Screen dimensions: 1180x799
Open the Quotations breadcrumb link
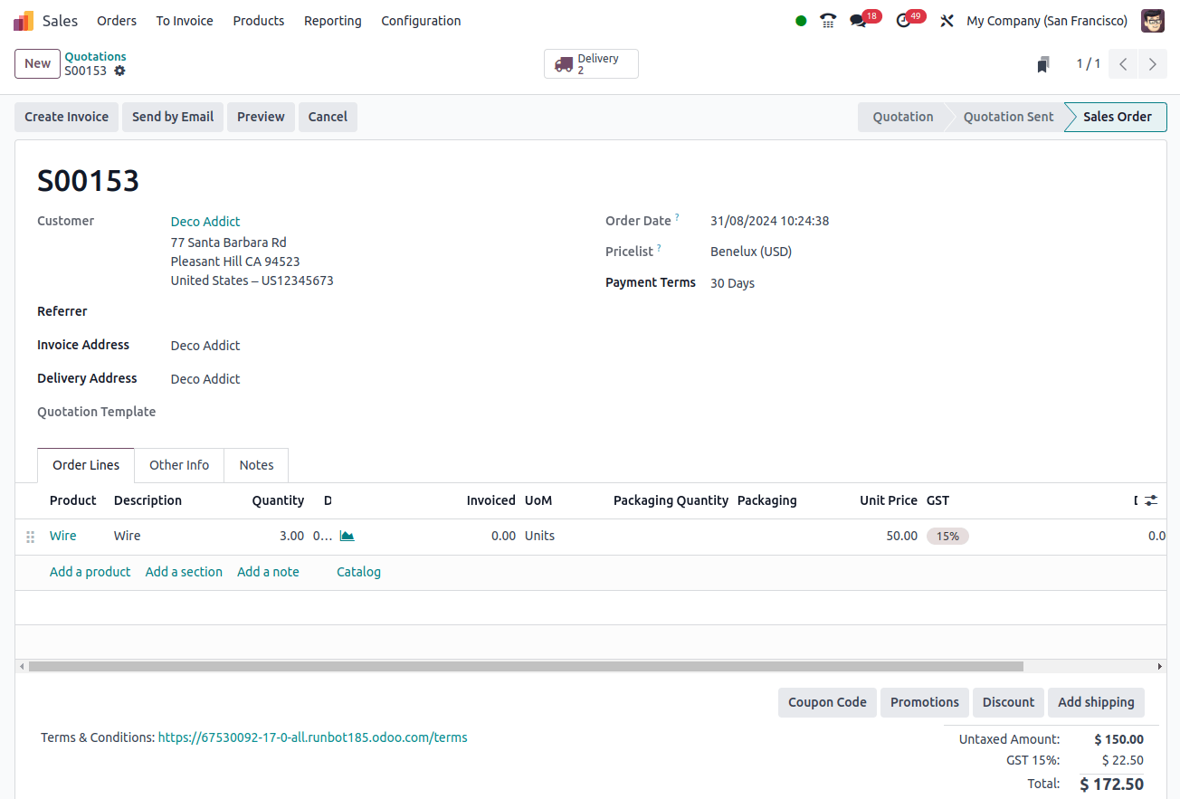pos(95,56)
